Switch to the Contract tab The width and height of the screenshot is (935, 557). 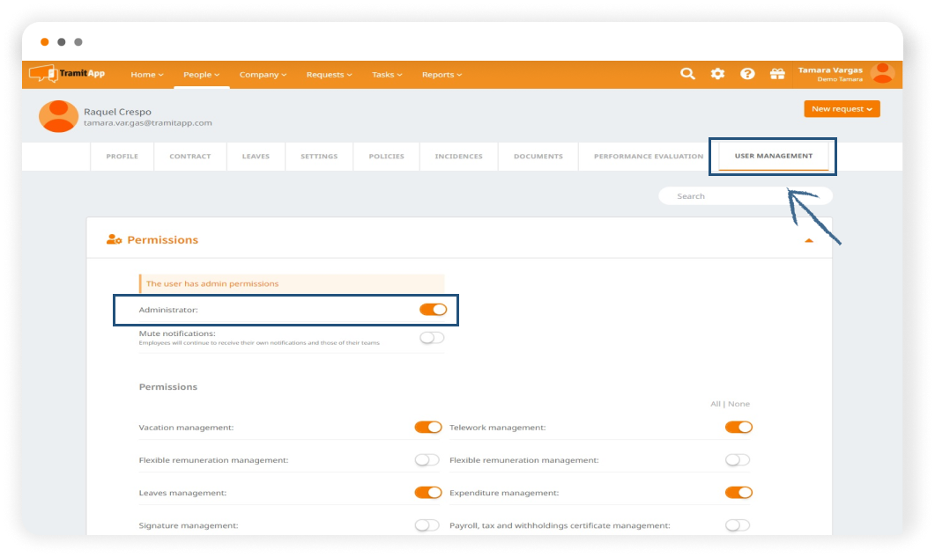coord(190,157)
